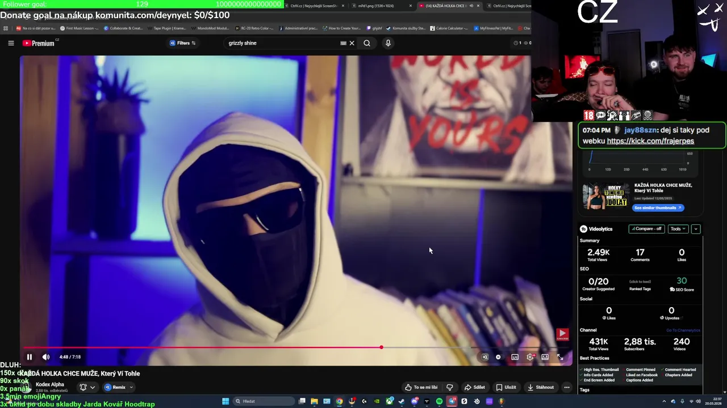Open the Windows Start button
Screen dimensions: 727x408
[x=225, y=401]
